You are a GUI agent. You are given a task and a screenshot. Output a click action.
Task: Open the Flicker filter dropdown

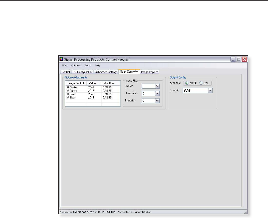tap(157, 86)
